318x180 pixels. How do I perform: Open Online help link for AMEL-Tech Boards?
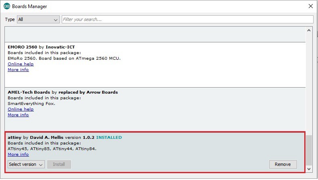point(21,109)
